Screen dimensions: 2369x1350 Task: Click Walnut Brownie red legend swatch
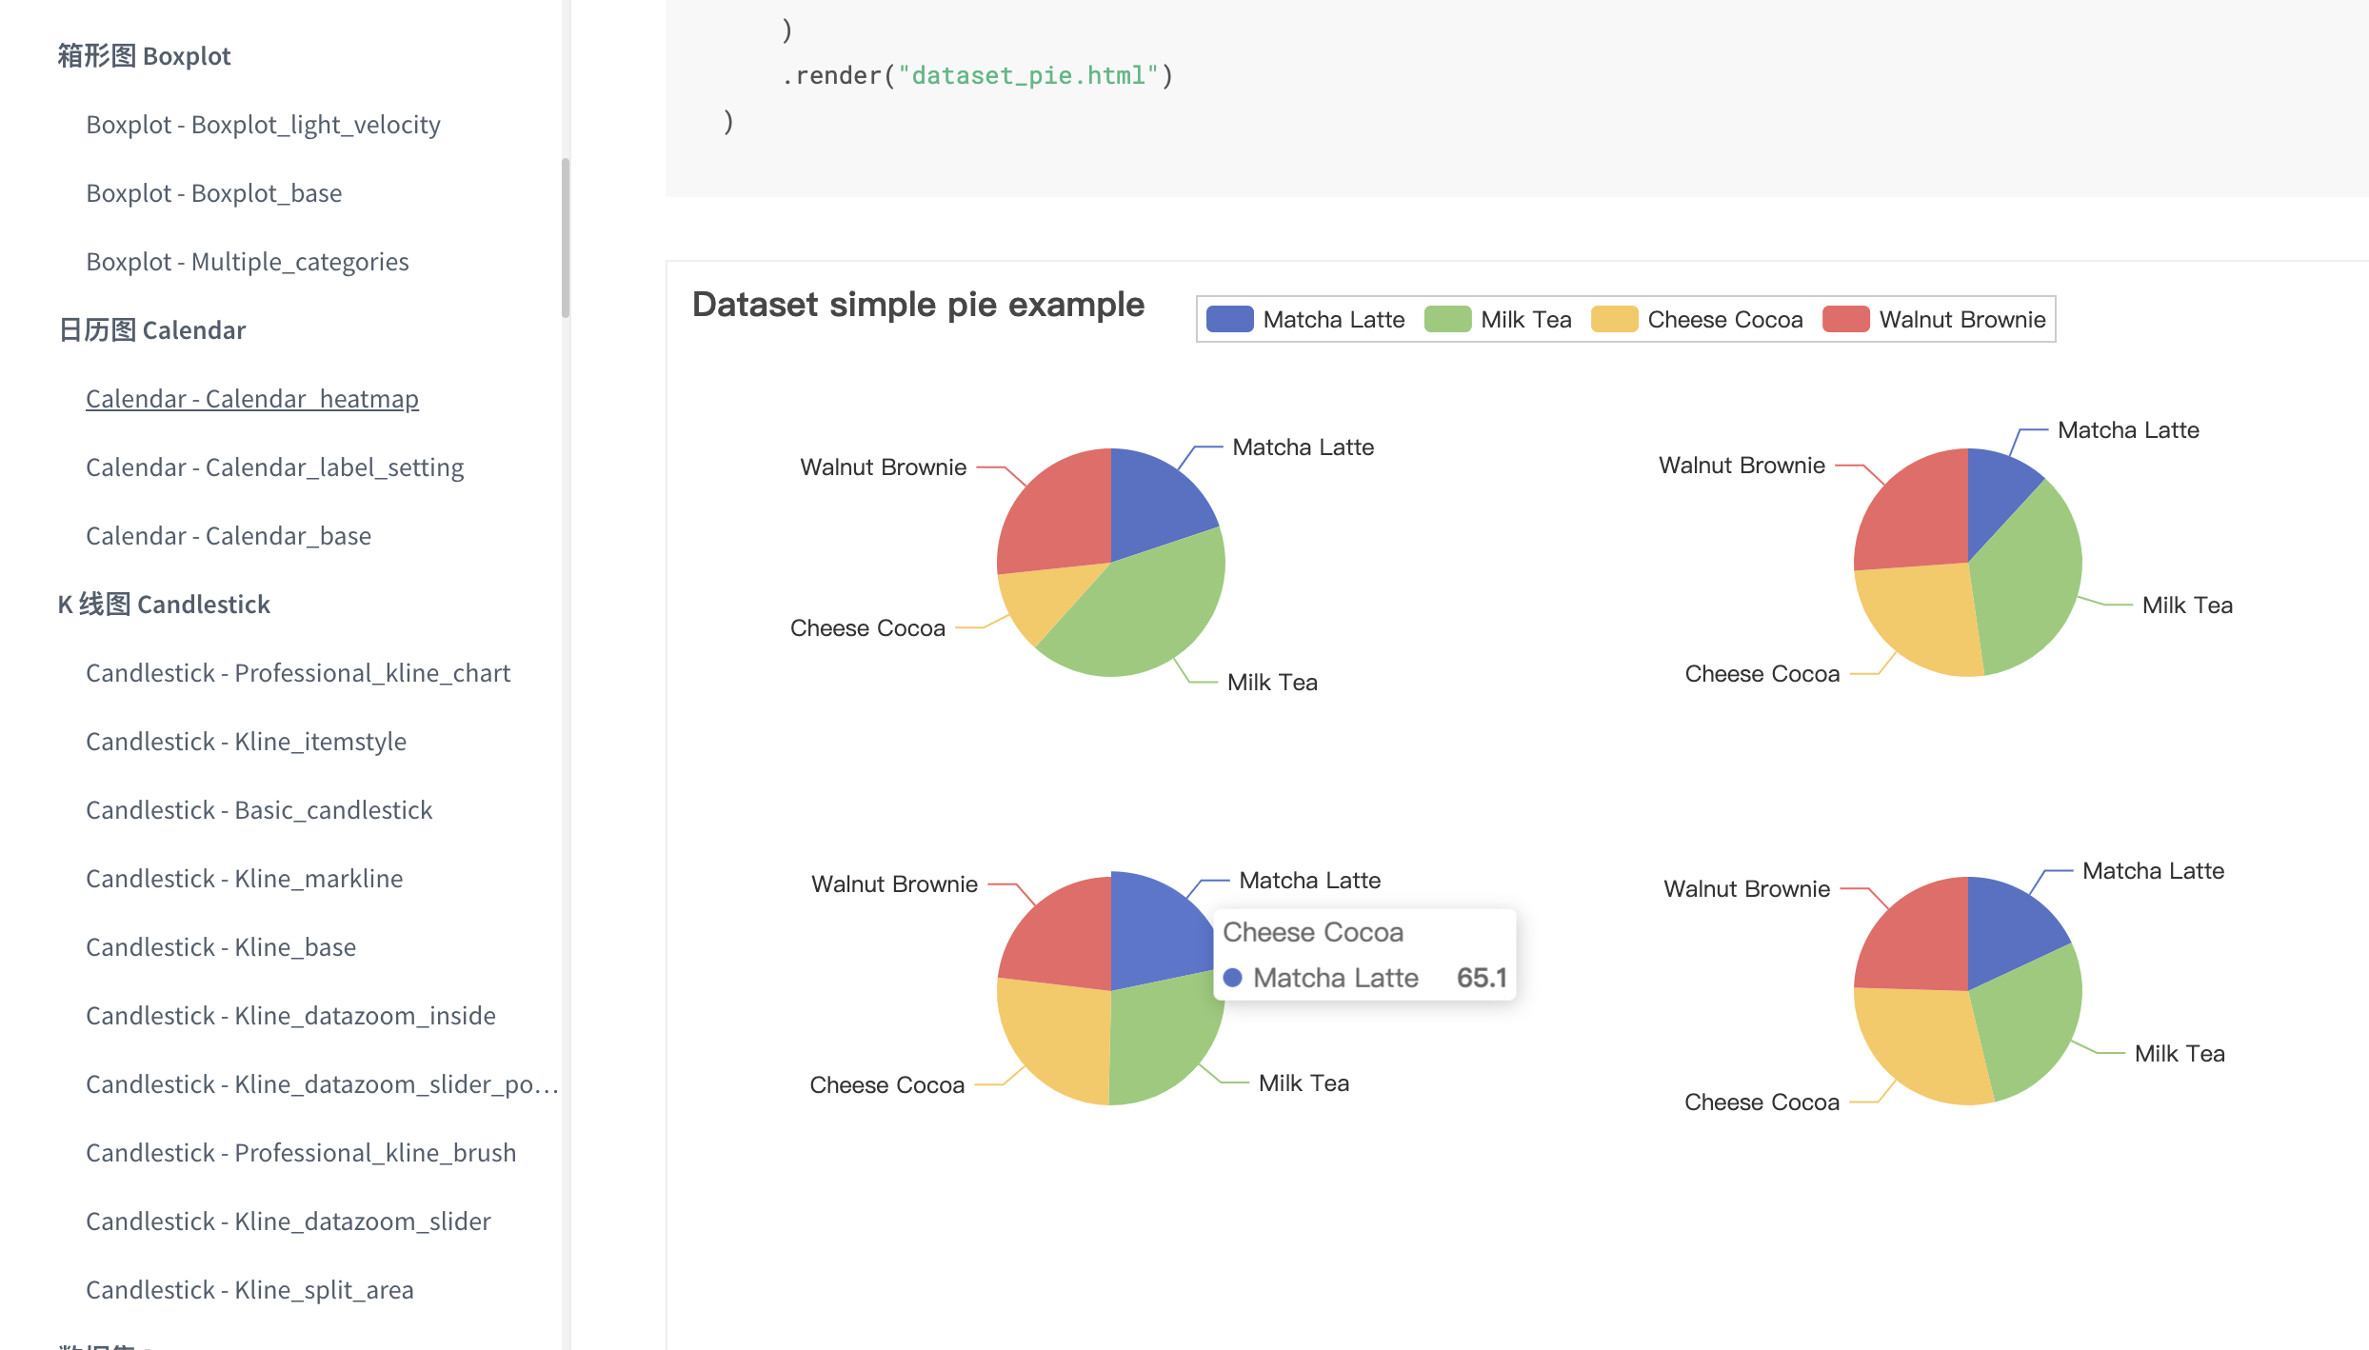(1845, 320)
